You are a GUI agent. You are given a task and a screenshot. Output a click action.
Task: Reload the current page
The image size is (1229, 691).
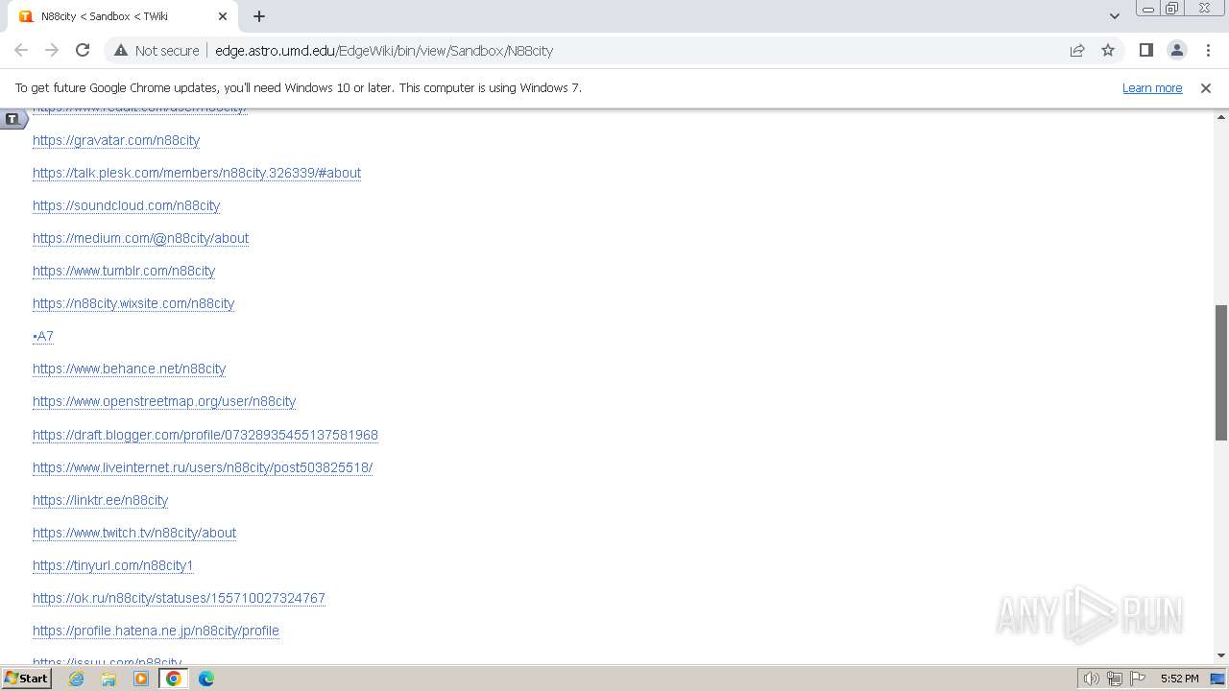83,50
